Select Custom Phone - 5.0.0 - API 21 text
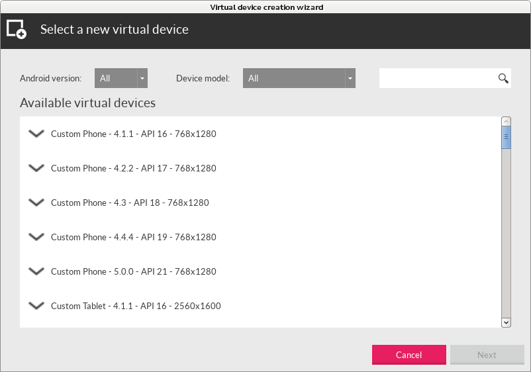 pos(134,271)
